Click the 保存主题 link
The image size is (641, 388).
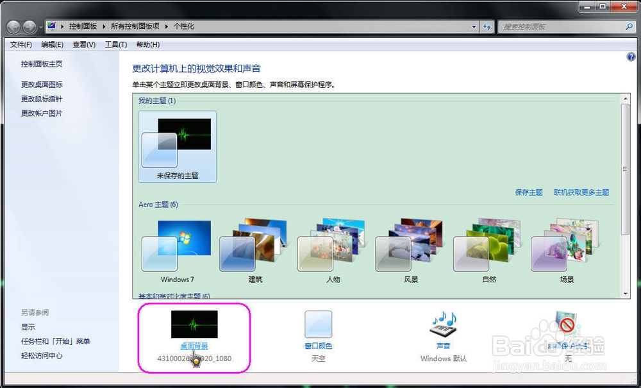click(529, 192)
